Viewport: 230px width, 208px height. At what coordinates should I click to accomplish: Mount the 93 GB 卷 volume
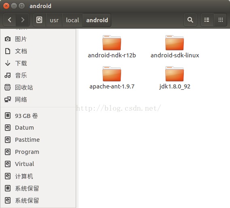(x=26, y=116)
